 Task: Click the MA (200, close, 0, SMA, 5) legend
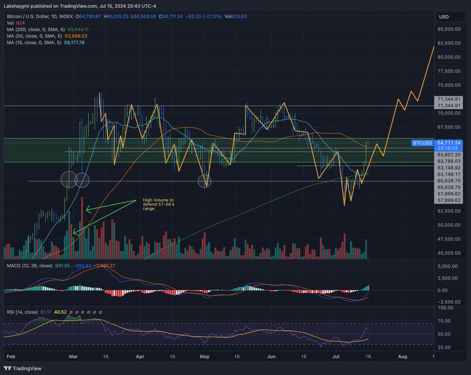coord(36,29)
